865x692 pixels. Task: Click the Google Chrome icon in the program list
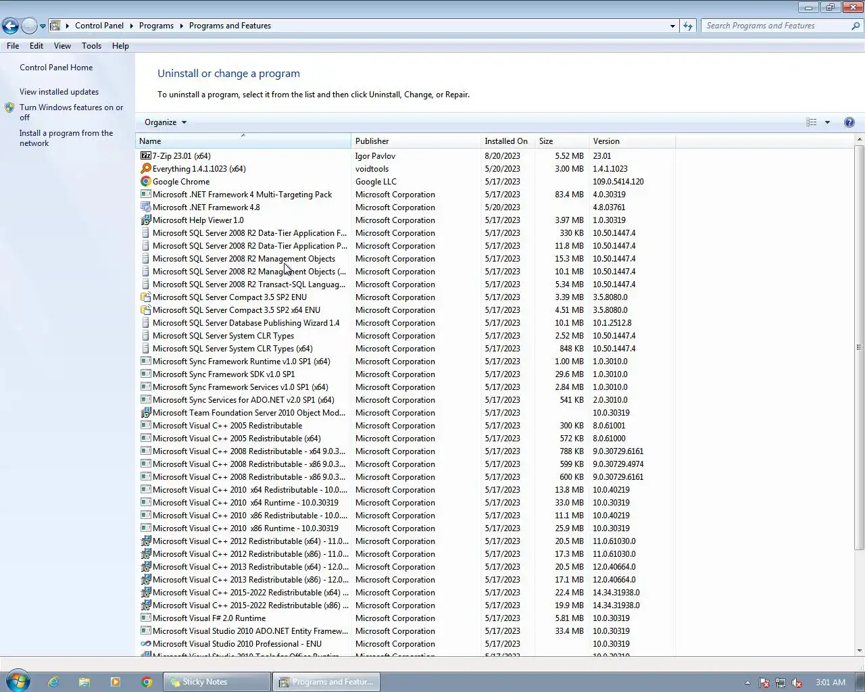145,182
